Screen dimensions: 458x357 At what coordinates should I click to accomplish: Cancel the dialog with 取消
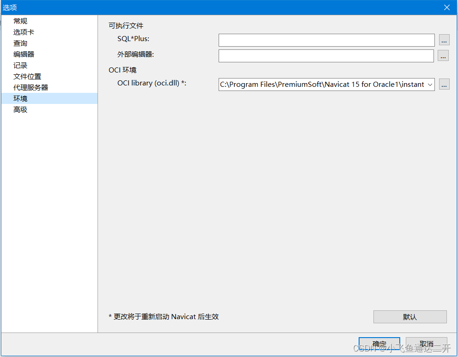pos(426,344)
